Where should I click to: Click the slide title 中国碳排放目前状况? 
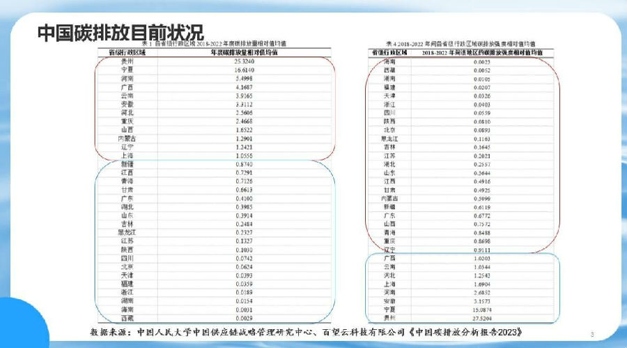point(119,32)
